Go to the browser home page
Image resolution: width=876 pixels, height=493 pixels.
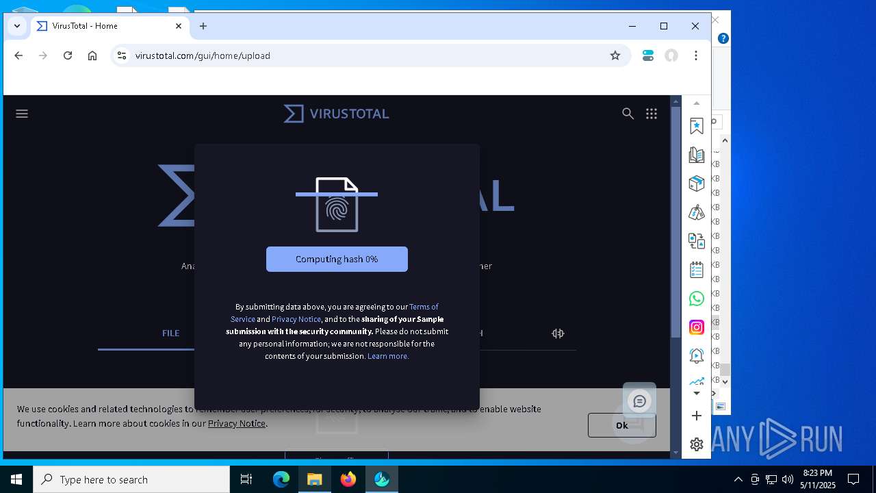pos(92,55)
